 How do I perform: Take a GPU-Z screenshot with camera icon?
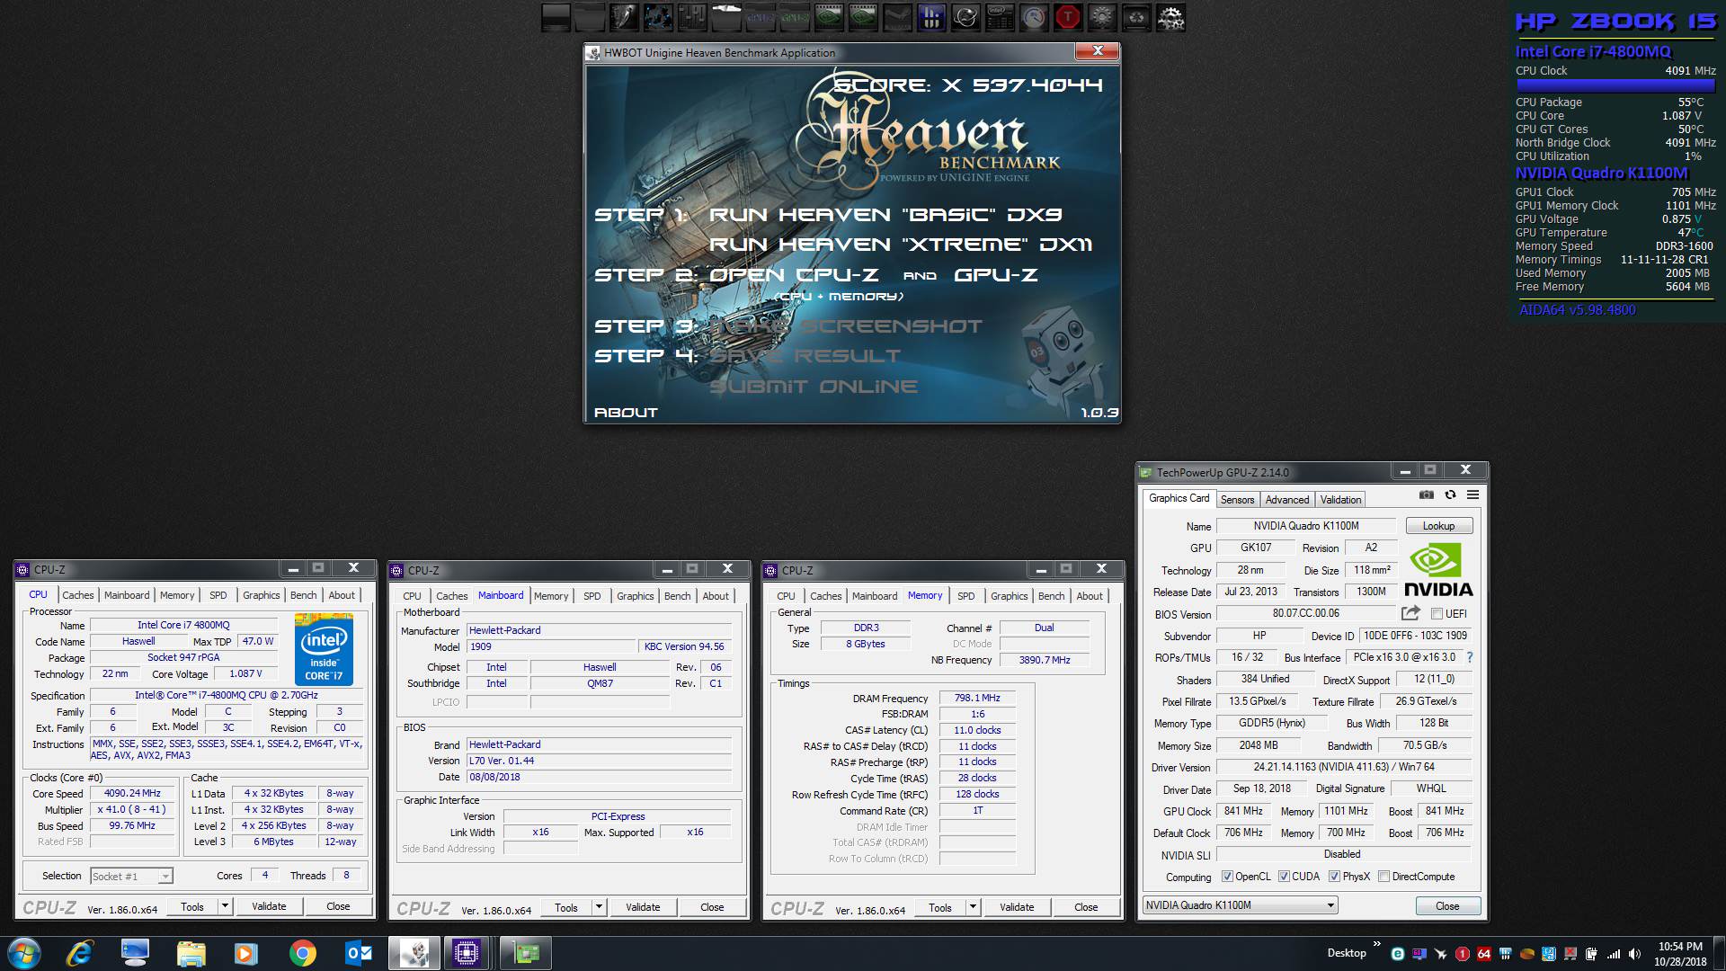pos(1427,494)
